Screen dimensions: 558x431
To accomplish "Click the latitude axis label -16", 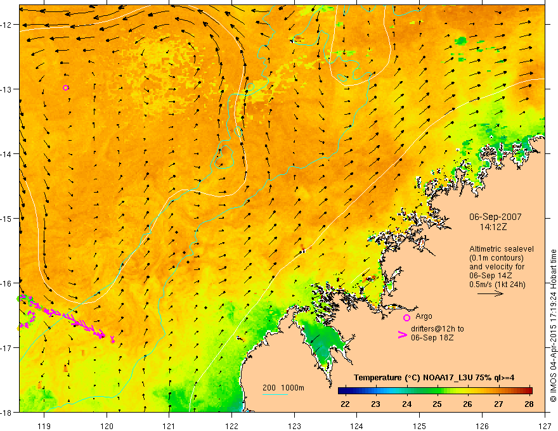I will (x=7, y=283).
